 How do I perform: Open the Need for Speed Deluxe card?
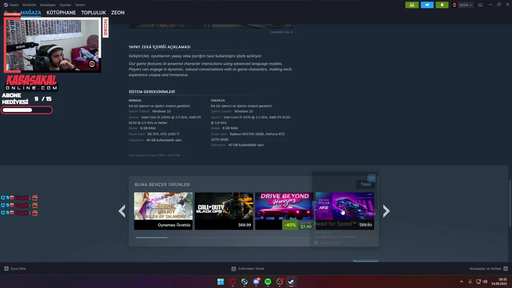click(x=345, y=211)
